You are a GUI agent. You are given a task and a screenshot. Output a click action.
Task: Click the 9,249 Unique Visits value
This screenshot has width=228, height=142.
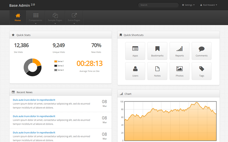coord(59,45)
